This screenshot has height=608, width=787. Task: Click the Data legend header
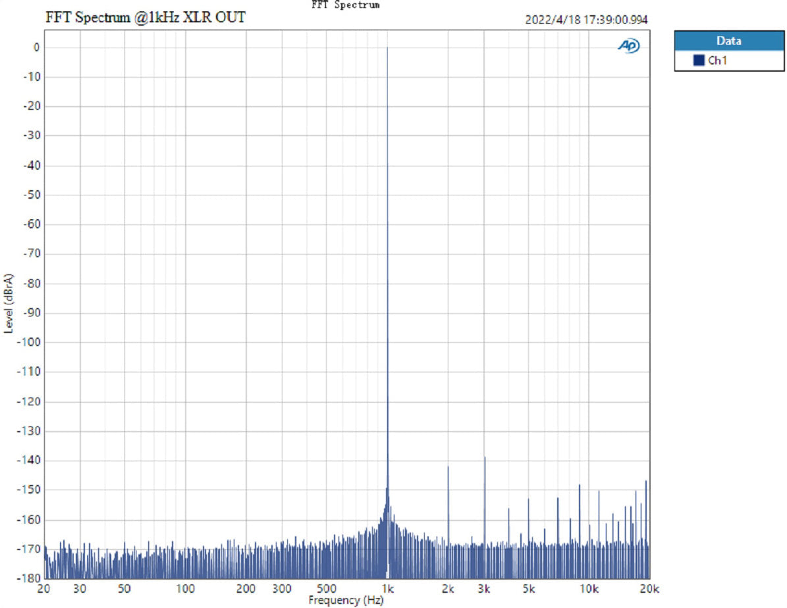(728, 41)
